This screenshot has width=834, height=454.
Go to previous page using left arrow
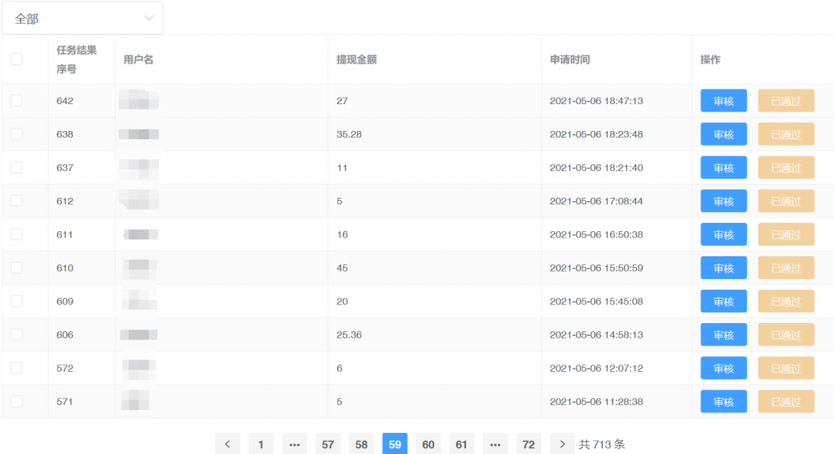point(227,444)
